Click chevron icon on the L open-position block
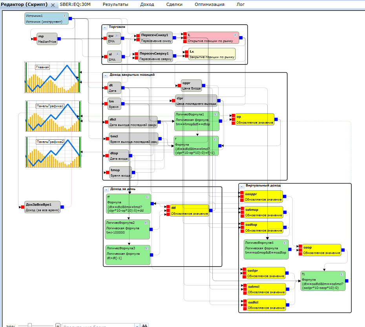 pos(235,35)
